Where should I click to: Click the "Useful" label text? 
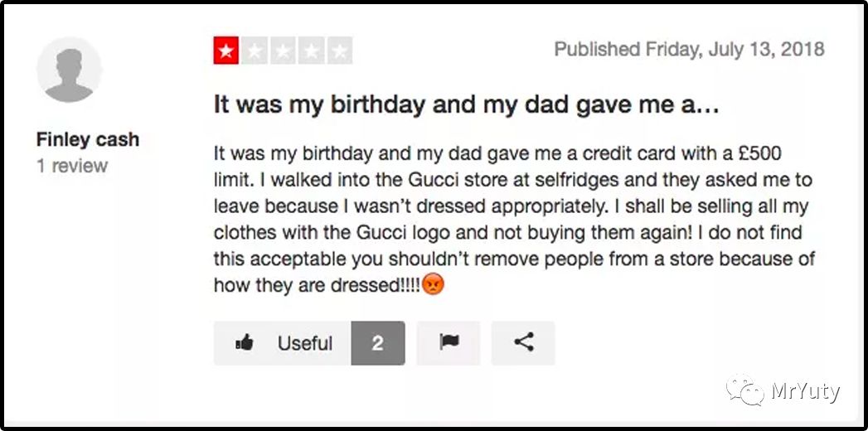(304, 343)
